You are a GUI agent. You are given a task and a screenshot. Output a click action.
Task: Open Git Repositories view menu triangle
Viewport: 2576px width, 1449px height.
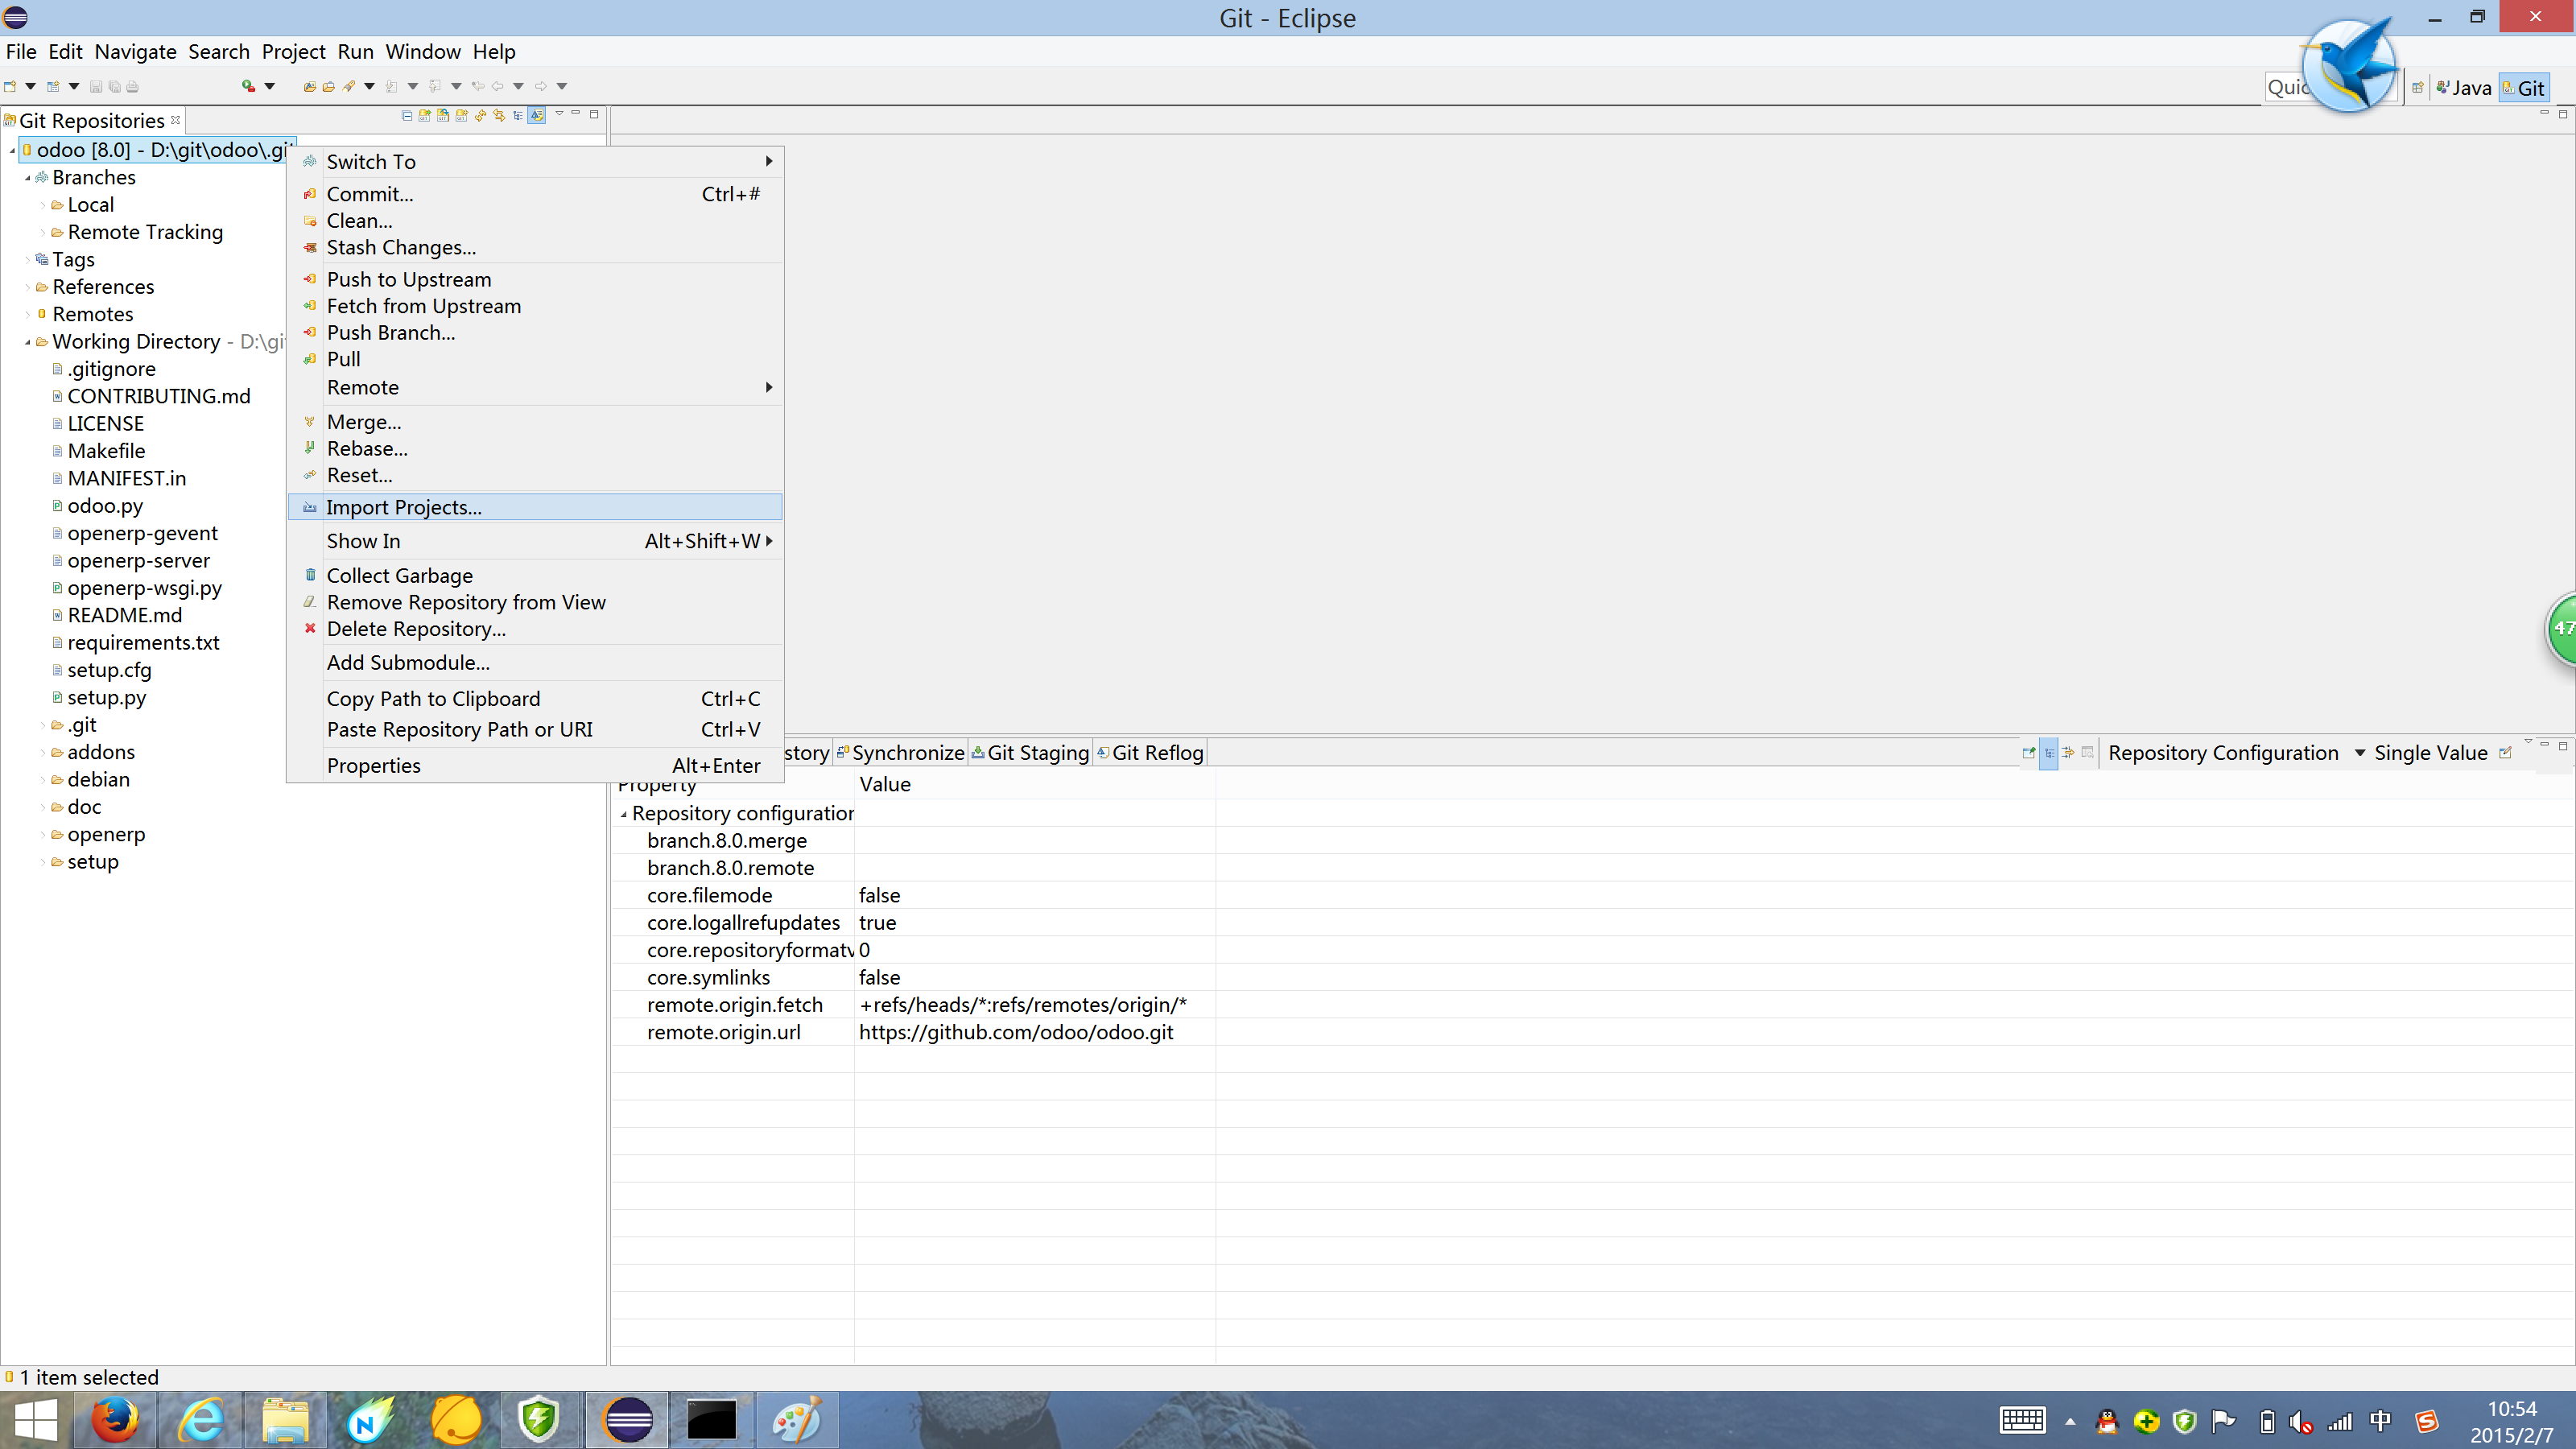559,113
